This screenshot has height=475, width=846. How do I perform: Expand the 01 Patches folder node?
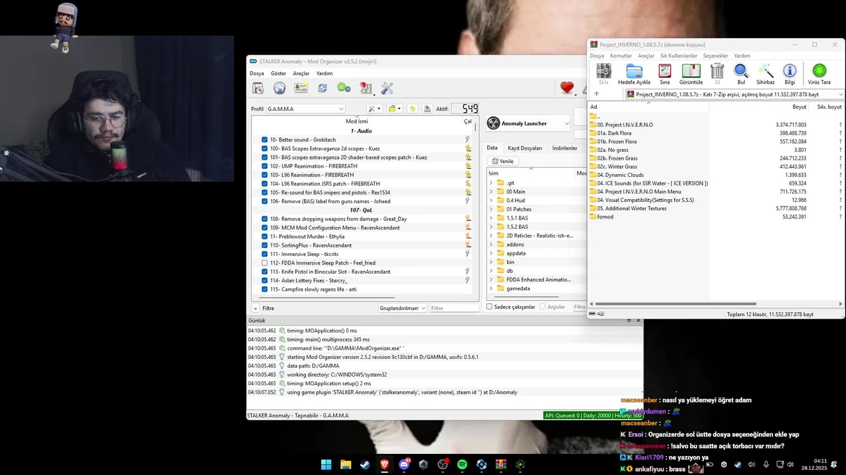tap(491, 209)
